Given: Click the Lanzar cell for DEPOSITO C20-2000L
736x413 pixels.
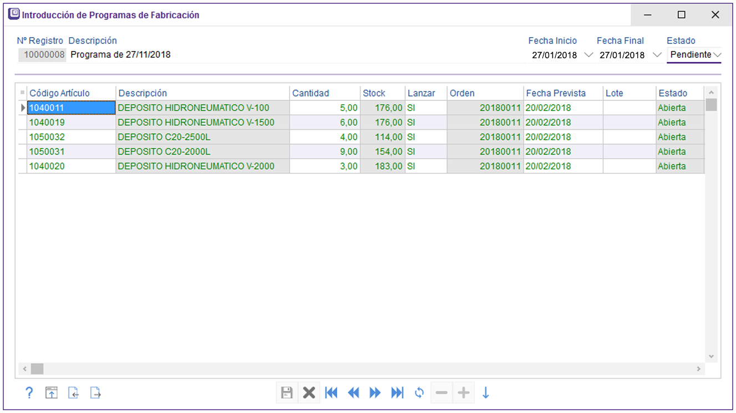Looking at the screenshot, I should pos(425,151).
